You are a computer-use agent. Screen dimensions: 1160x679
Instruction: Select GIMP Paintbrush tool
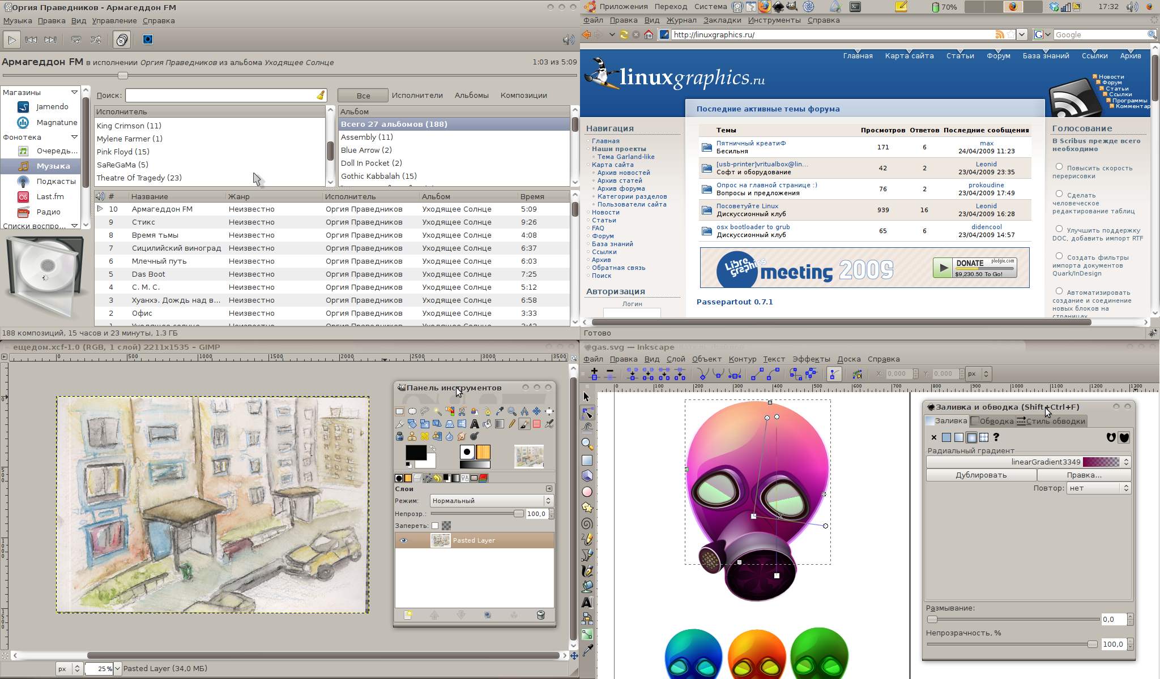[x=524, y=424]
